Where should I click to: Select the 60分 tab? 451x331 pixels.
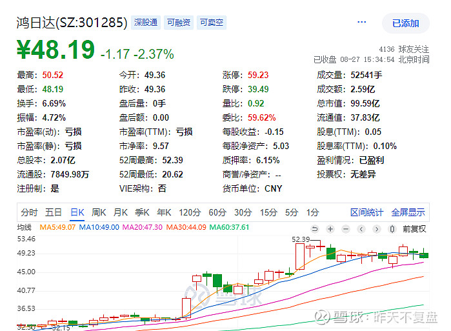[217, 212]
